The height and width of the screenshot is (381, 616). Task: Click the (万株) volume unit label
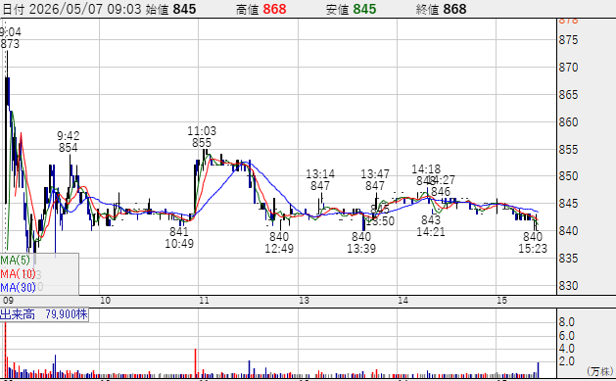tap(600, 371)
